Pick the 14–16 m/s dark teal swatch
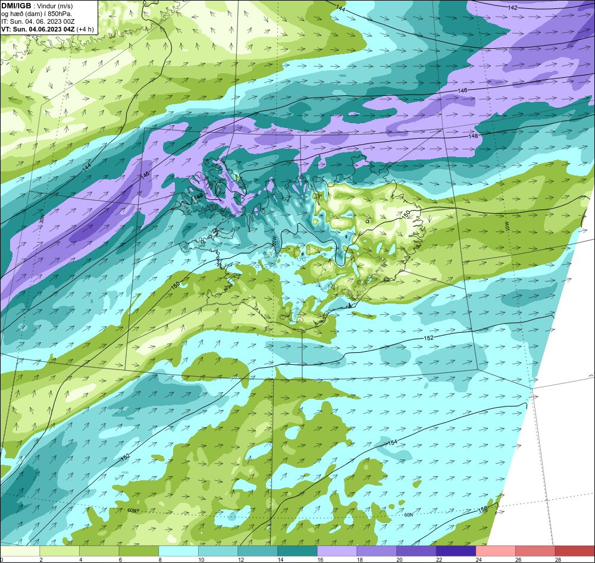The image size is (595, 563). (297, 551)
